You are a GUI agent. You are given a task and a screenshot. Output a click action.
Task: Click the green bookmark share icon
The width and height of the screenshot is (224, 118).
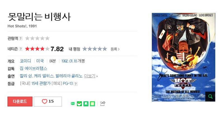point(86,103)
